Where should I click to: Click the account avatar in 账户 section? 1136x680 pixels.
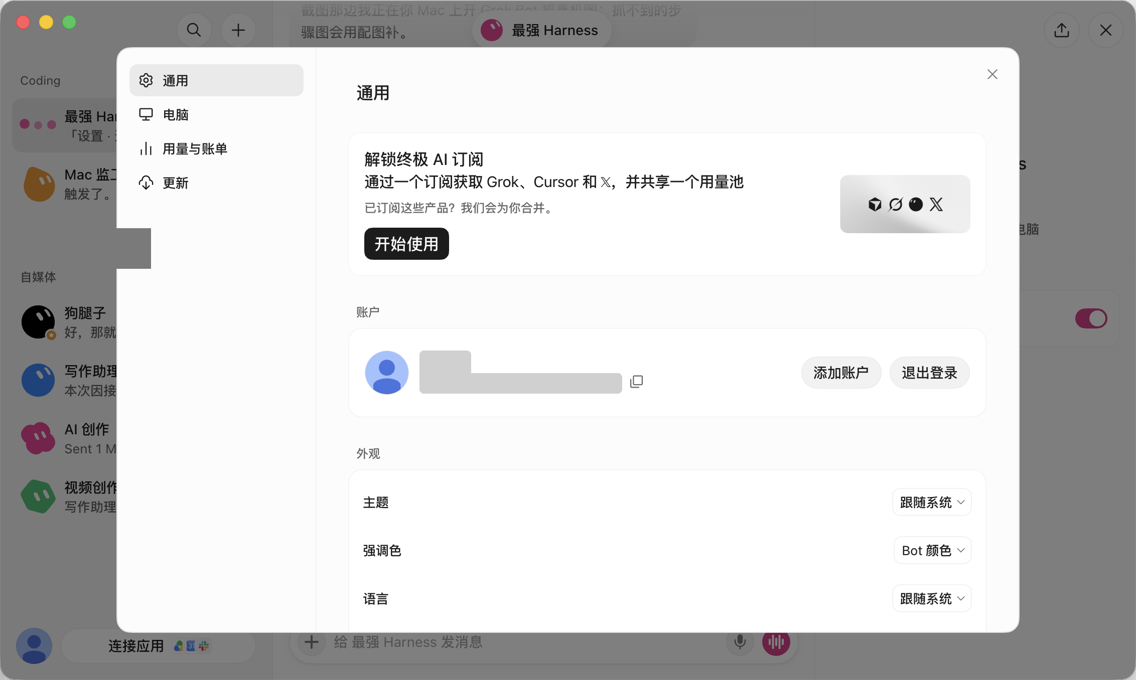point(386,373)
